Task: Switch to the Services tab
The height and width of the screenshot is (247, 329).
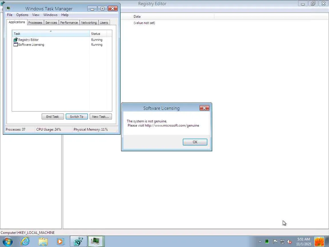Action: [x=51, y=23]
